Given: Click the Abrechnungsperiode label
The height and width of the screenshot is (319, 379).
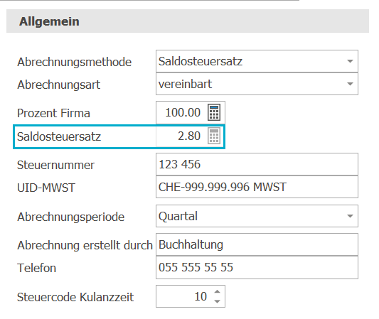Looking at the screenshot, I should [70, 217].
